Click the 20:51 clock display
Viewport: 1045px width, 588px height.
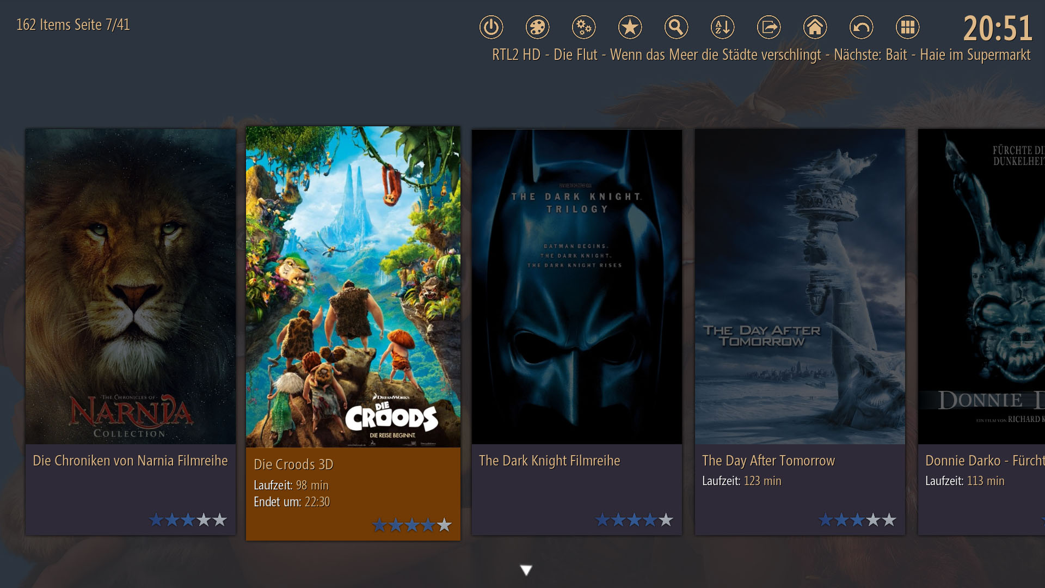(x=998, y=28)
